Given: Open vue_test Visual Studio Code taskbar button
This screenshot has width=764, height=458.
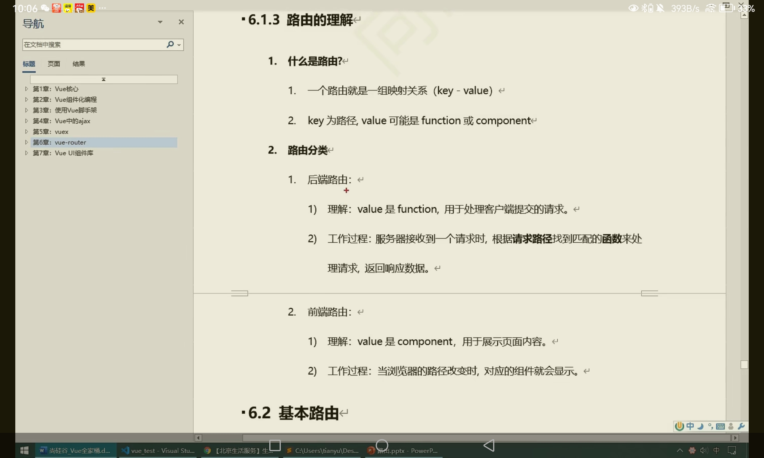Looking at the screenshot, I should (x=158, y=450).
